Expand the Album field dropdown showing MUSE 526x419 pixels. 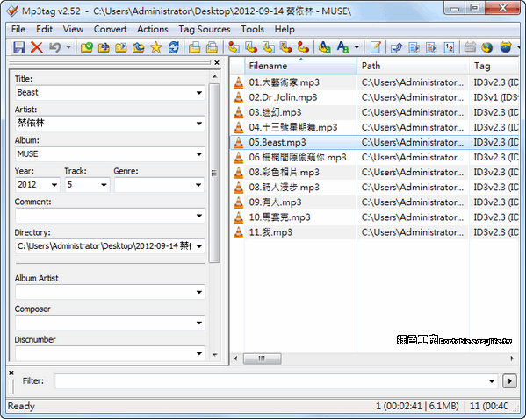199,154
